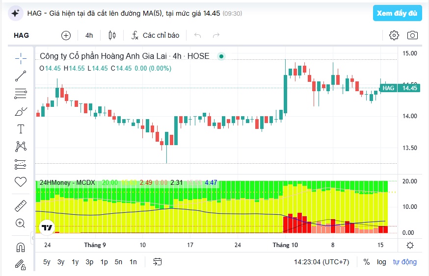
Task: Click the 13.50 price axis label
Action: tap(409, 148)
